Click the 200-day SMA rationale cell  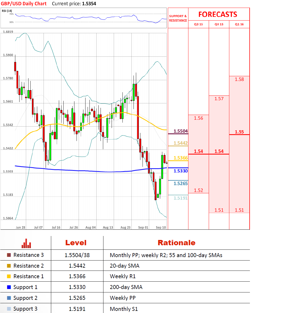coord(126,287)
